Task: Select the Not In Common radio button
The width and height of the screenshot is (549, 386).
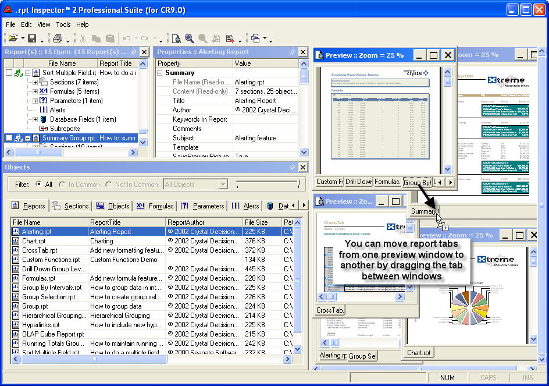Action: (109, 184)
